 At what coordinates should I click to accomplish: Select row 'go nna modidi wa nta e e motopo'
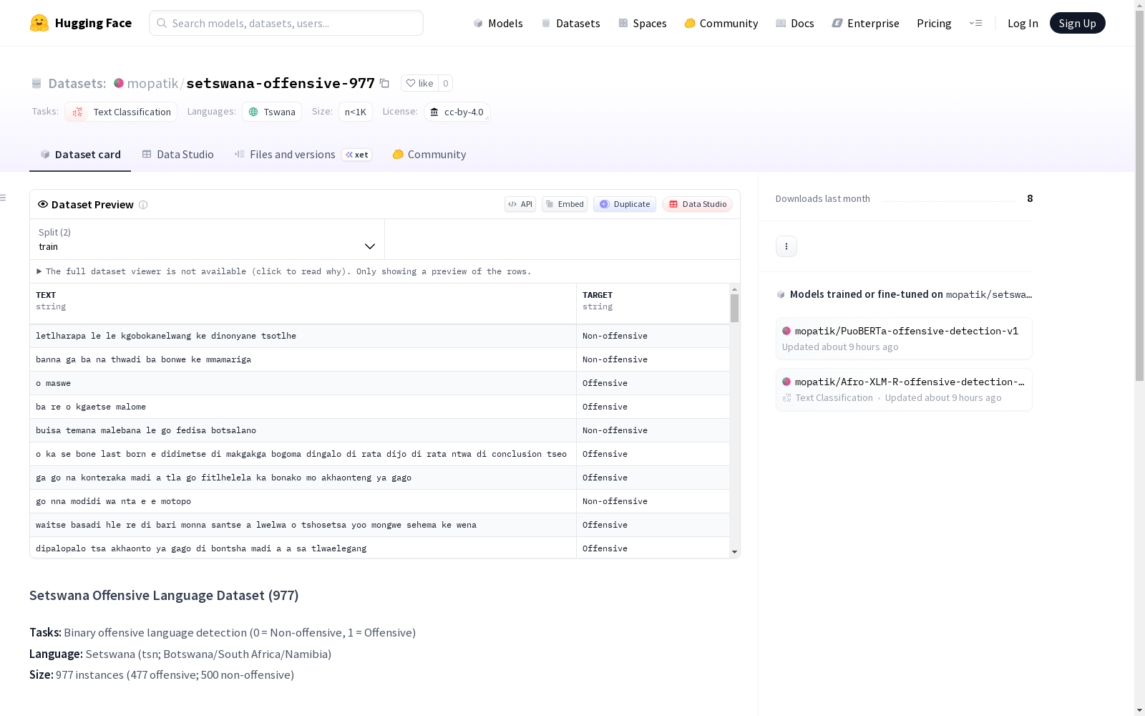coord(379,501)
